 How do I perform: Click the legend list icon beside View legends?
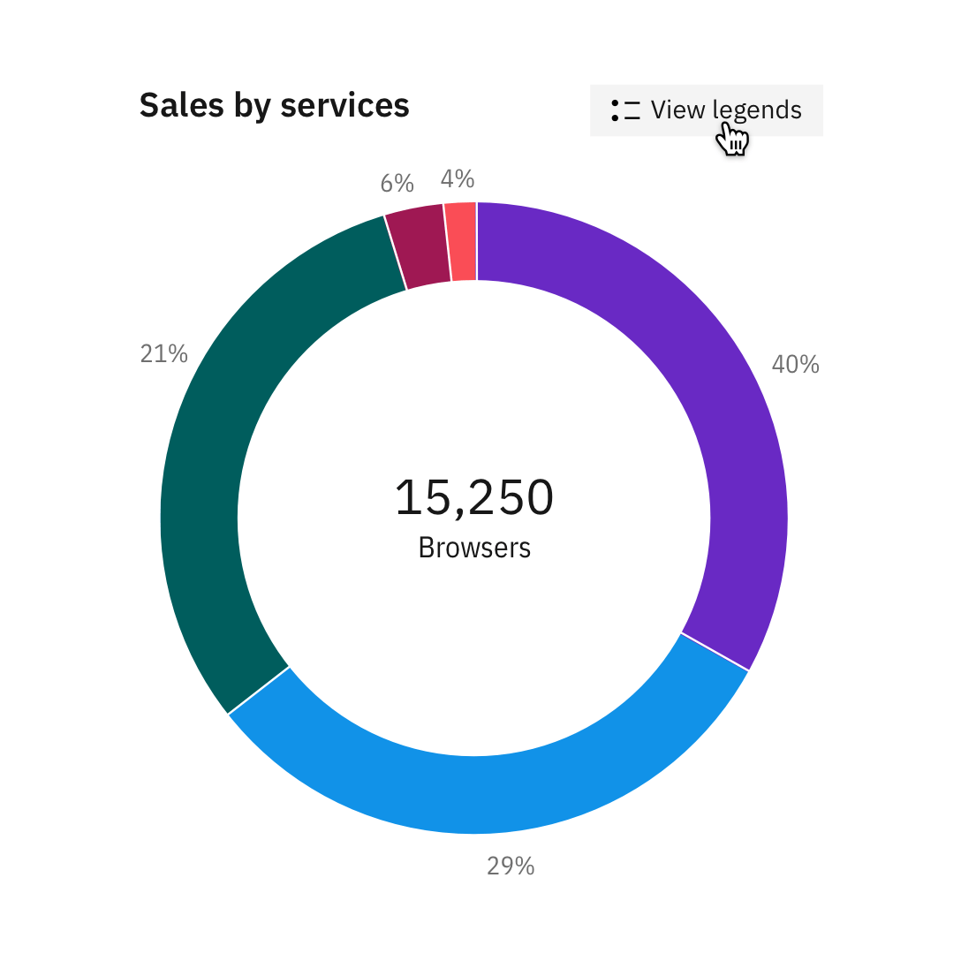pos(625,110)
